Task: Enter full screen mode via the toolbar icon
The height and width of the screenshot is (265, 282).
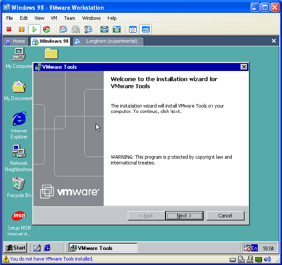Action: coord(104,30)
